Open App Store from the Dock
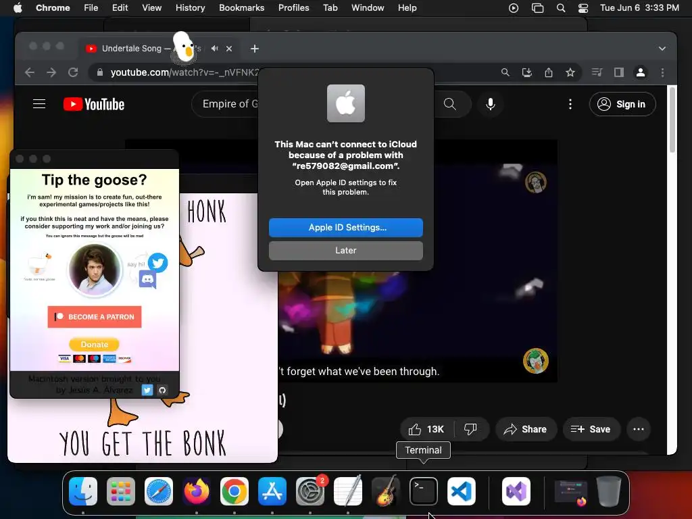692x519 pixels. tap(272, 491)
